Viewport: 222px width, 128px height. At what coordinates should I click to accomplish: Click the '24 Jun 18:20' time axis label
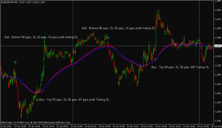click(x=175, y=126)
